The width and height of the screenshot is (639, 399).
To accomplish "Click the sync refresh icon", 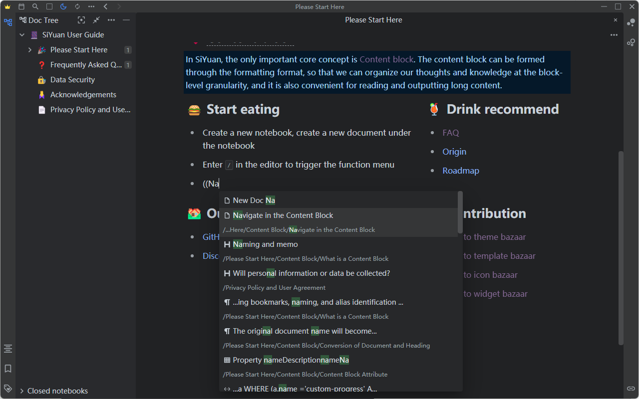I will (77, 6).
